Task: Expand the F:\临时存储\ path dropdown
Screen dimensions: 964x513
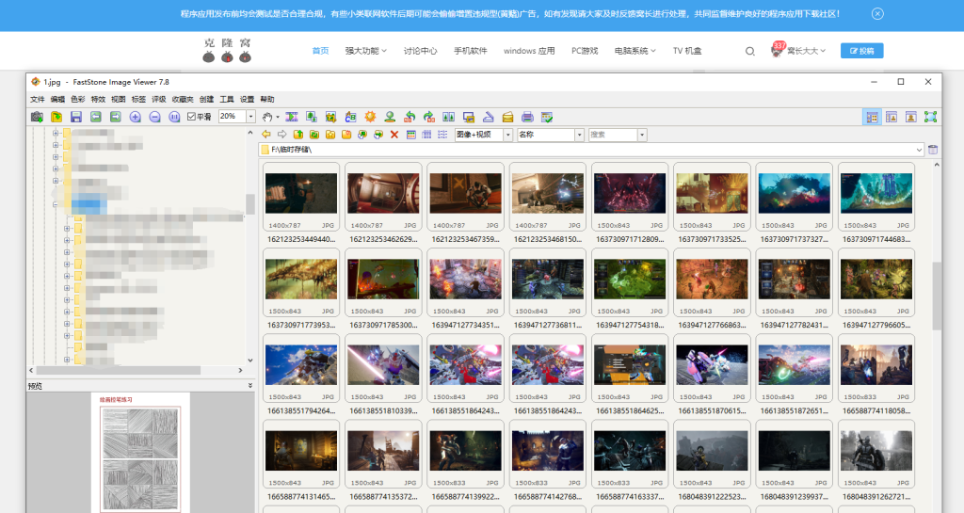Action: tap(919, 150)
